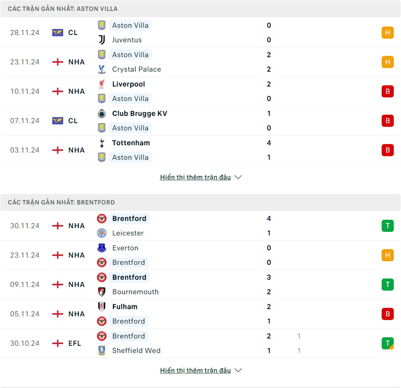Viewport: 401px width, 388px height.
Task: Select the CL competition label on 07.11.24
Action: [73, 121]
